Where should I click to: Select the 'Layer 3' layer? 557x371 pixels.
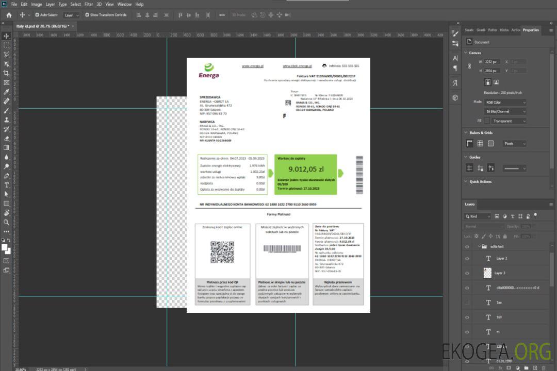pyautogui.click(x=500, y=273)
